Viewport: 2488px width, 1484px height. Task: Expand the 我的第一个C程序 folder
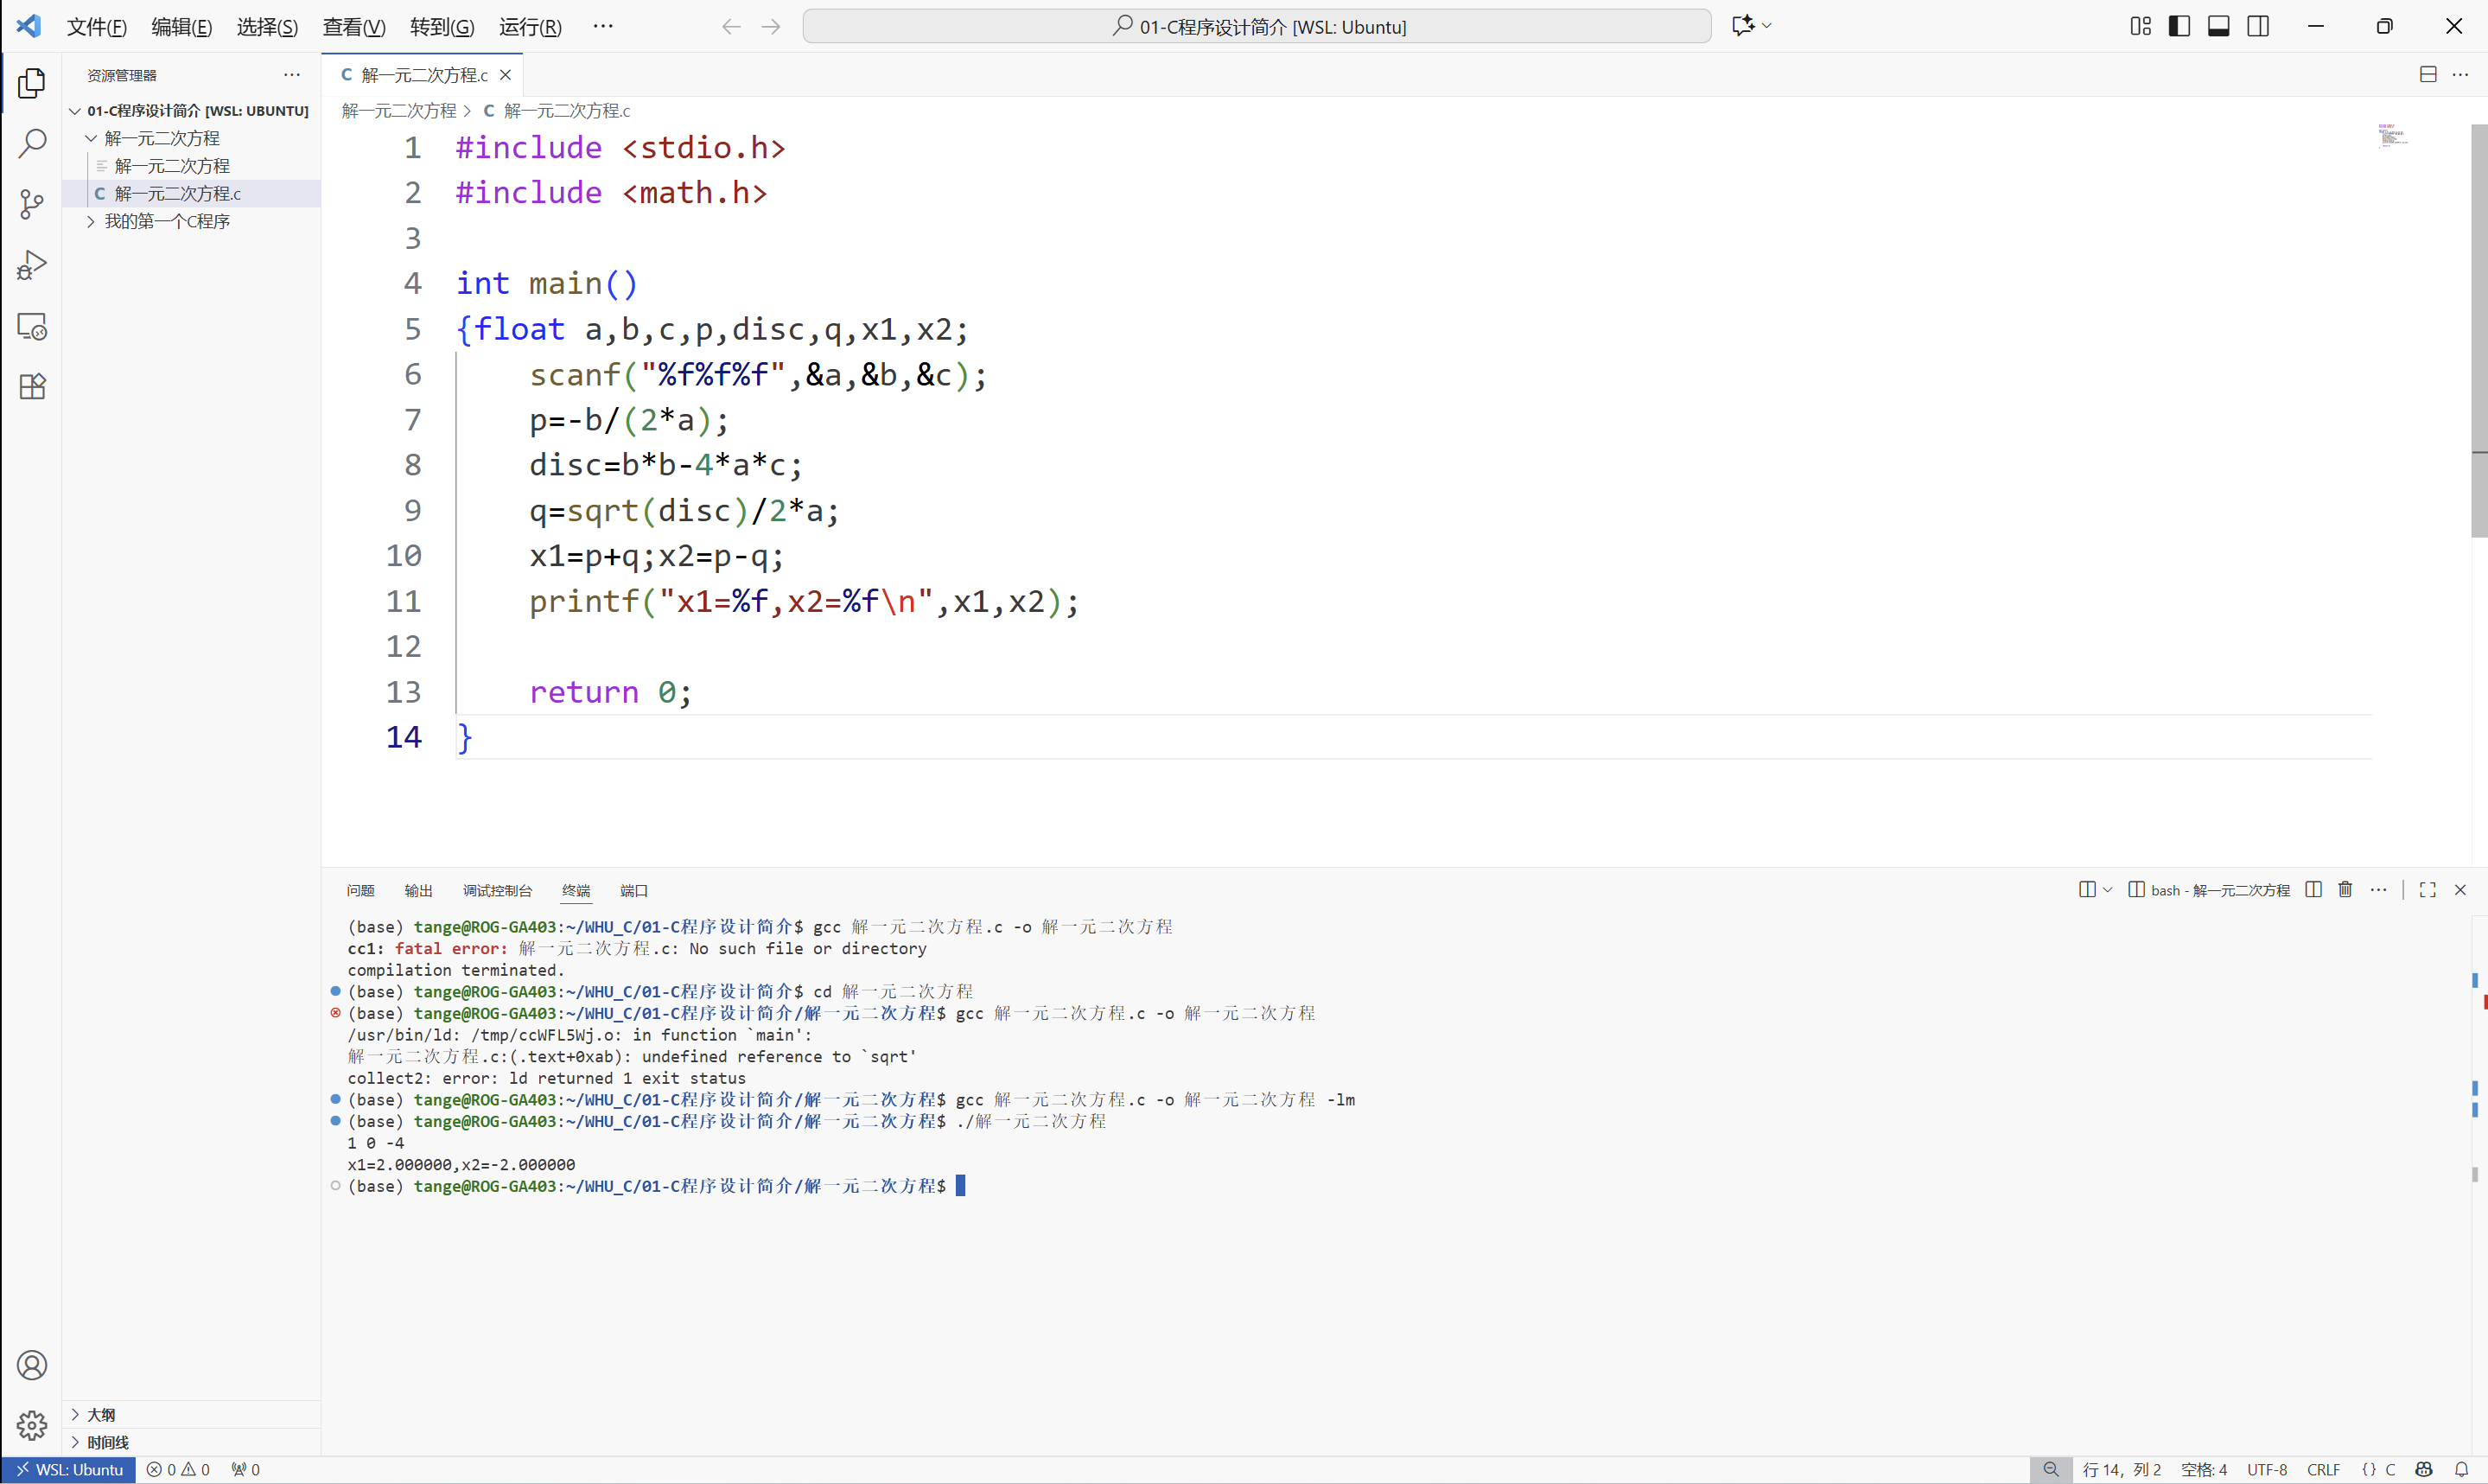click(167, 221)
